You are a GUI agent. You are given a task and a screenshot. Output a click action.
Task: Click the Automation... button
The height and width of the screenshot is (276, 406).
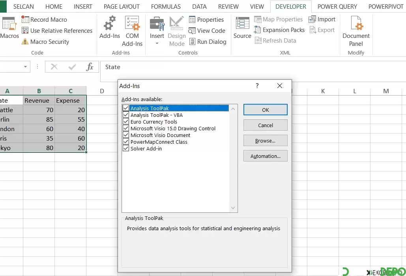pyautogui.click(x=266, y=156)
